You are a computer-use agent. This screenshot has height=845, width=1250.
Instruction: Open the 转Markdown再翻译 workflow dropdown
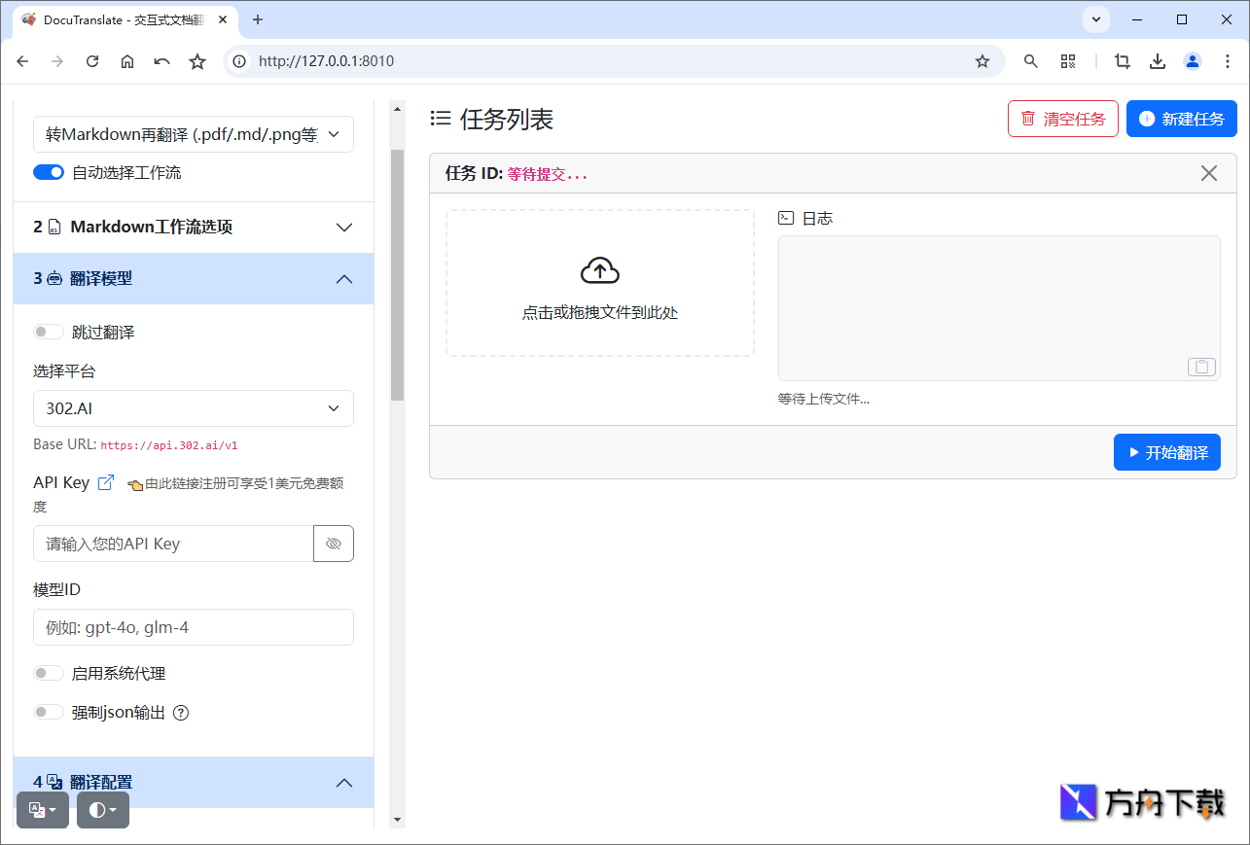pyautogui.click(x=193, y=133)
